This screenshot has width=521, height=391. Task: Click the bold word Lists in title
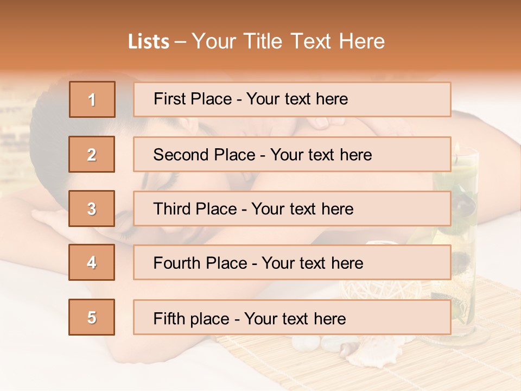tap(149, 41)
